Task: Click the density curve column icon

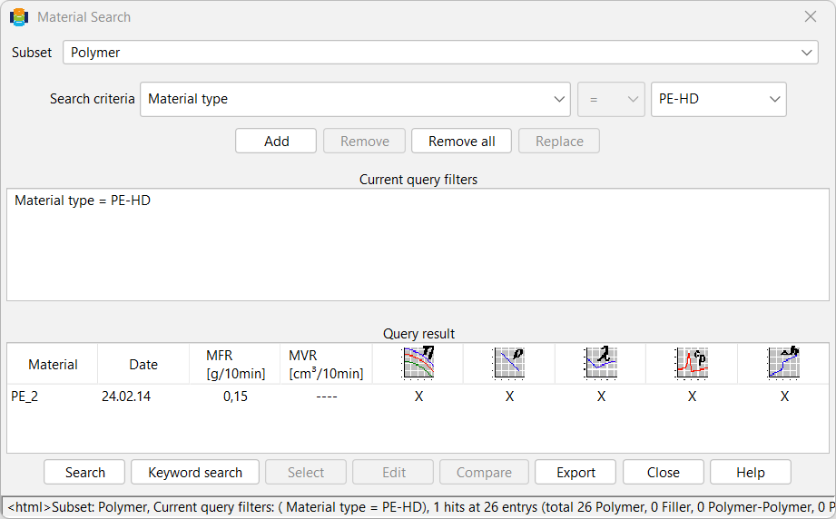Action: pos(509,363)
